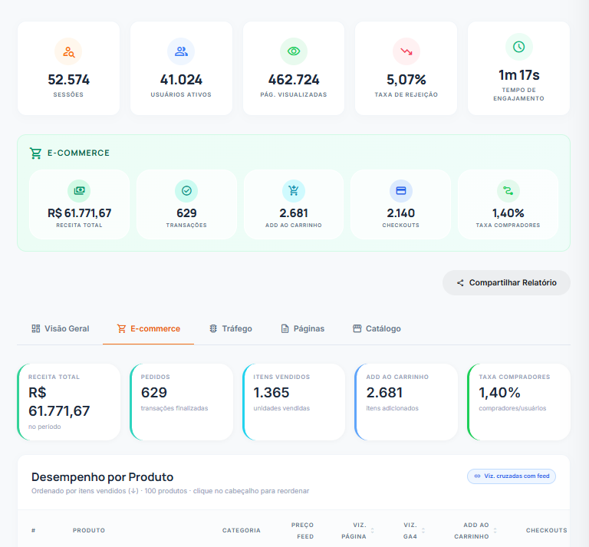Click the Categoria column header
Image resolution: width=589 pixels, height=547 pixels.
(241, 530)
